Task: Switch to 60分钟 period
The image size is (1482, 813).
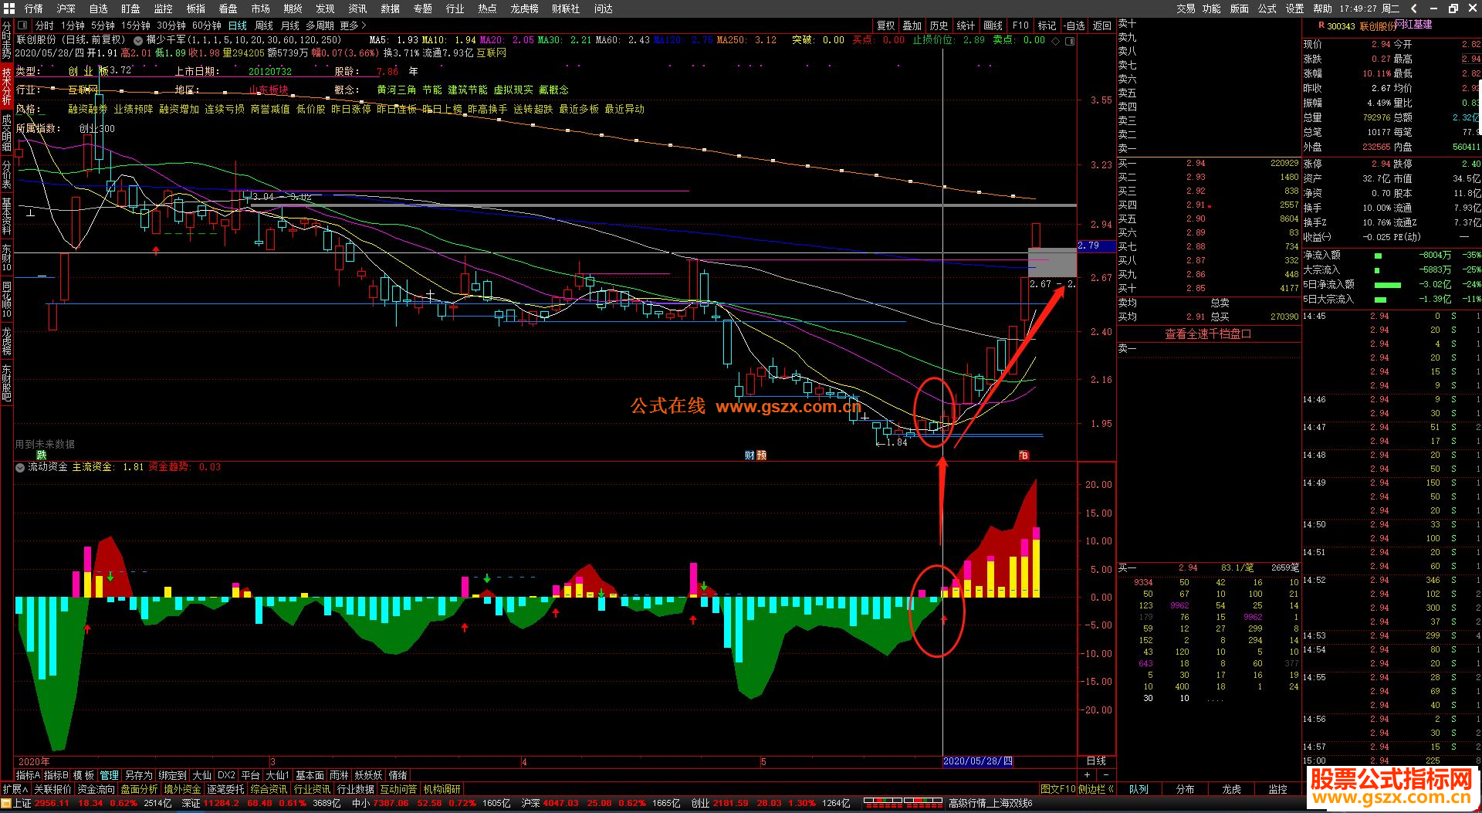Action: pyautogui.click(x=207, y=25)
